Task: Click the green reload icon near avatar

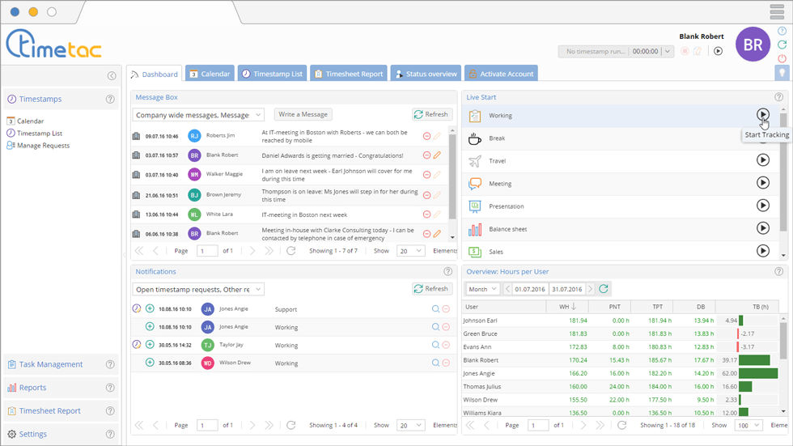Action: (782, 45)
